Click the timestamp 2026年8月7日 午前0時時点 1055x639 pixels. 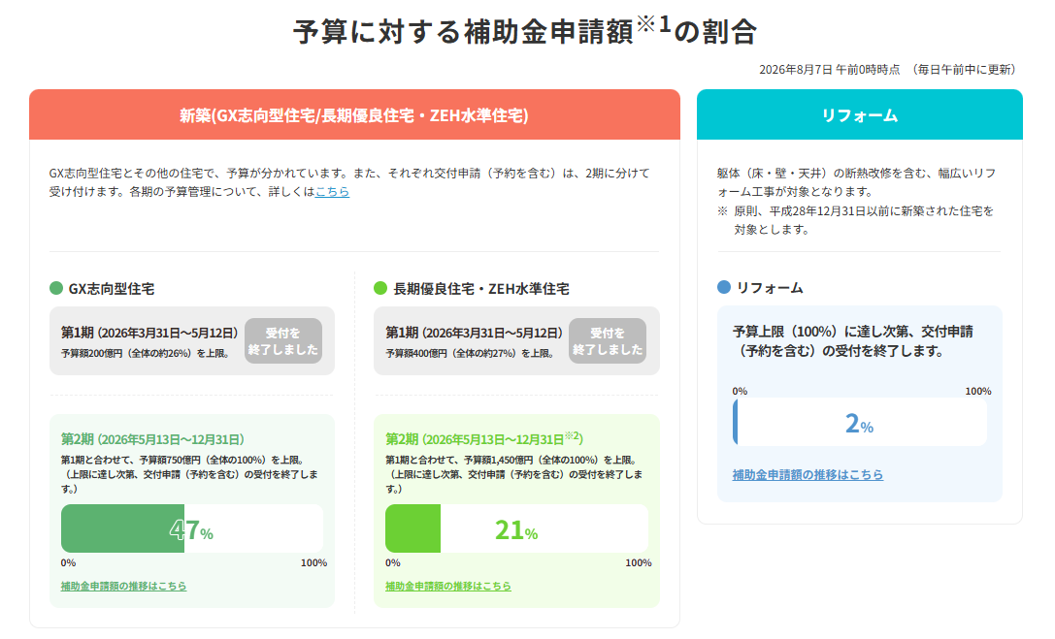[x=830, y=69]
